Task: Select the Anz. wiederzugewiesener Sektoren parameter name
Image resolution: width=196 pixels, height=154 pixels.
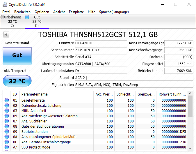Action: (49, 116)
